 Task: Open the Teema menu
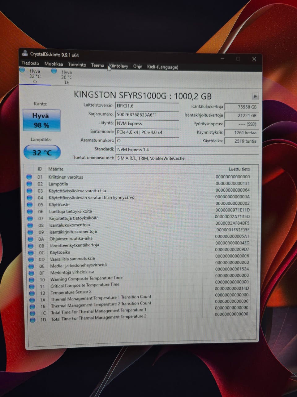[97, 65]
